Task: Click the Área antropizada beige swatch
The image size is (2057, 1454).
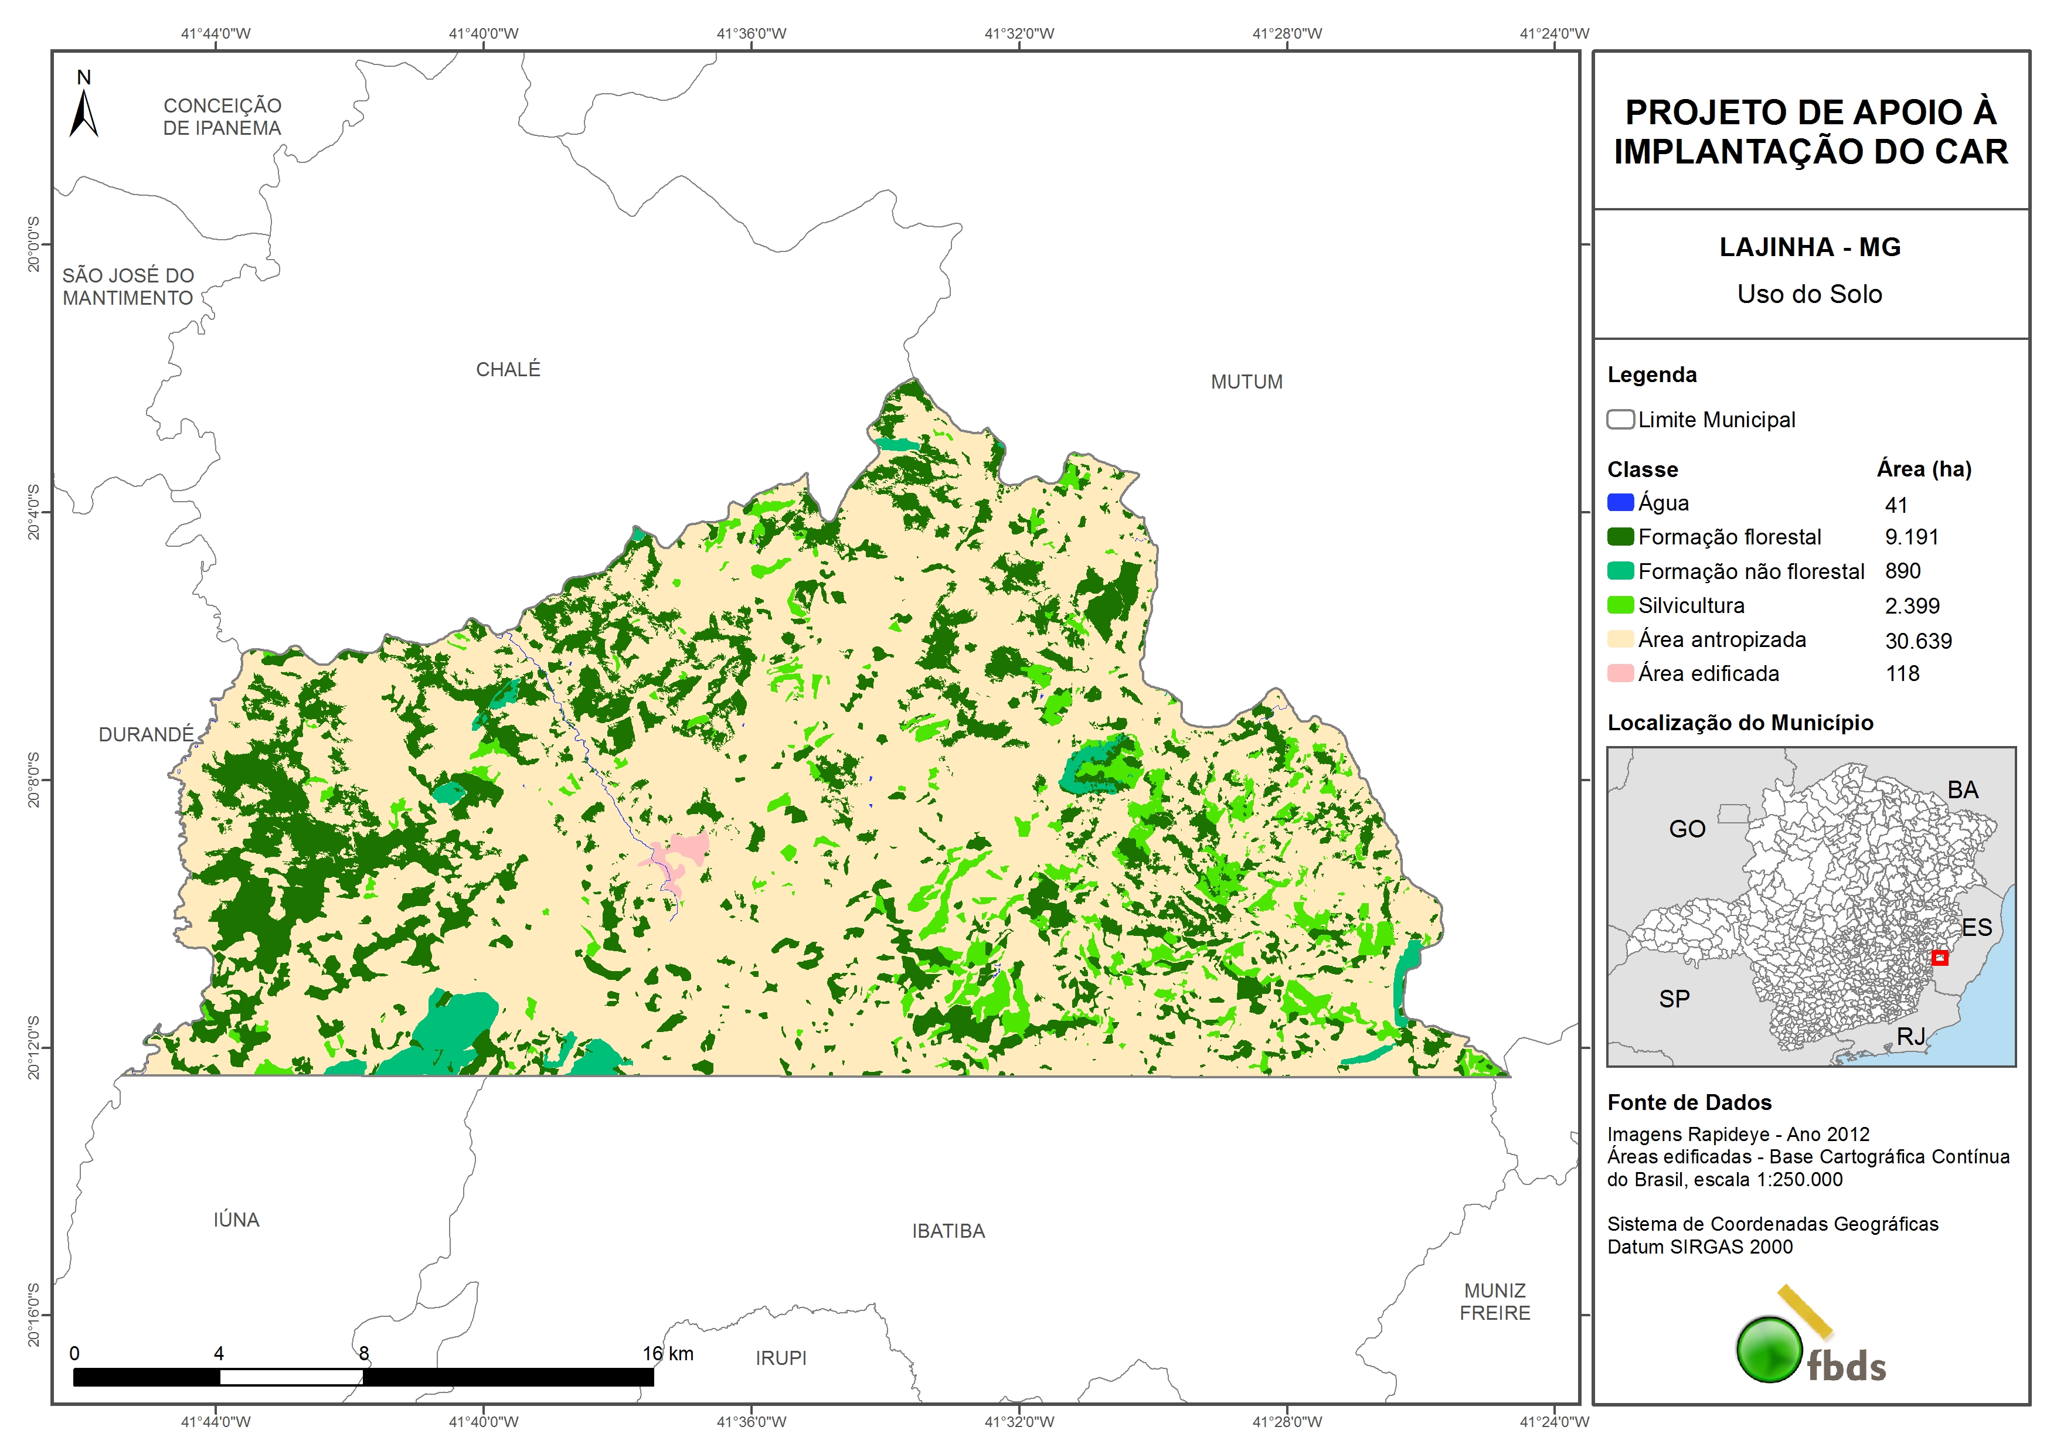Action: point(1620,639)
